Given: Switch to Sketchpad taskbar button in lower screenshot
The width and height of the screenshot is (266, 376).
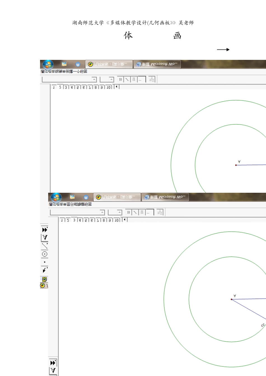Looking at the screenshot, I should pos(117,197).
